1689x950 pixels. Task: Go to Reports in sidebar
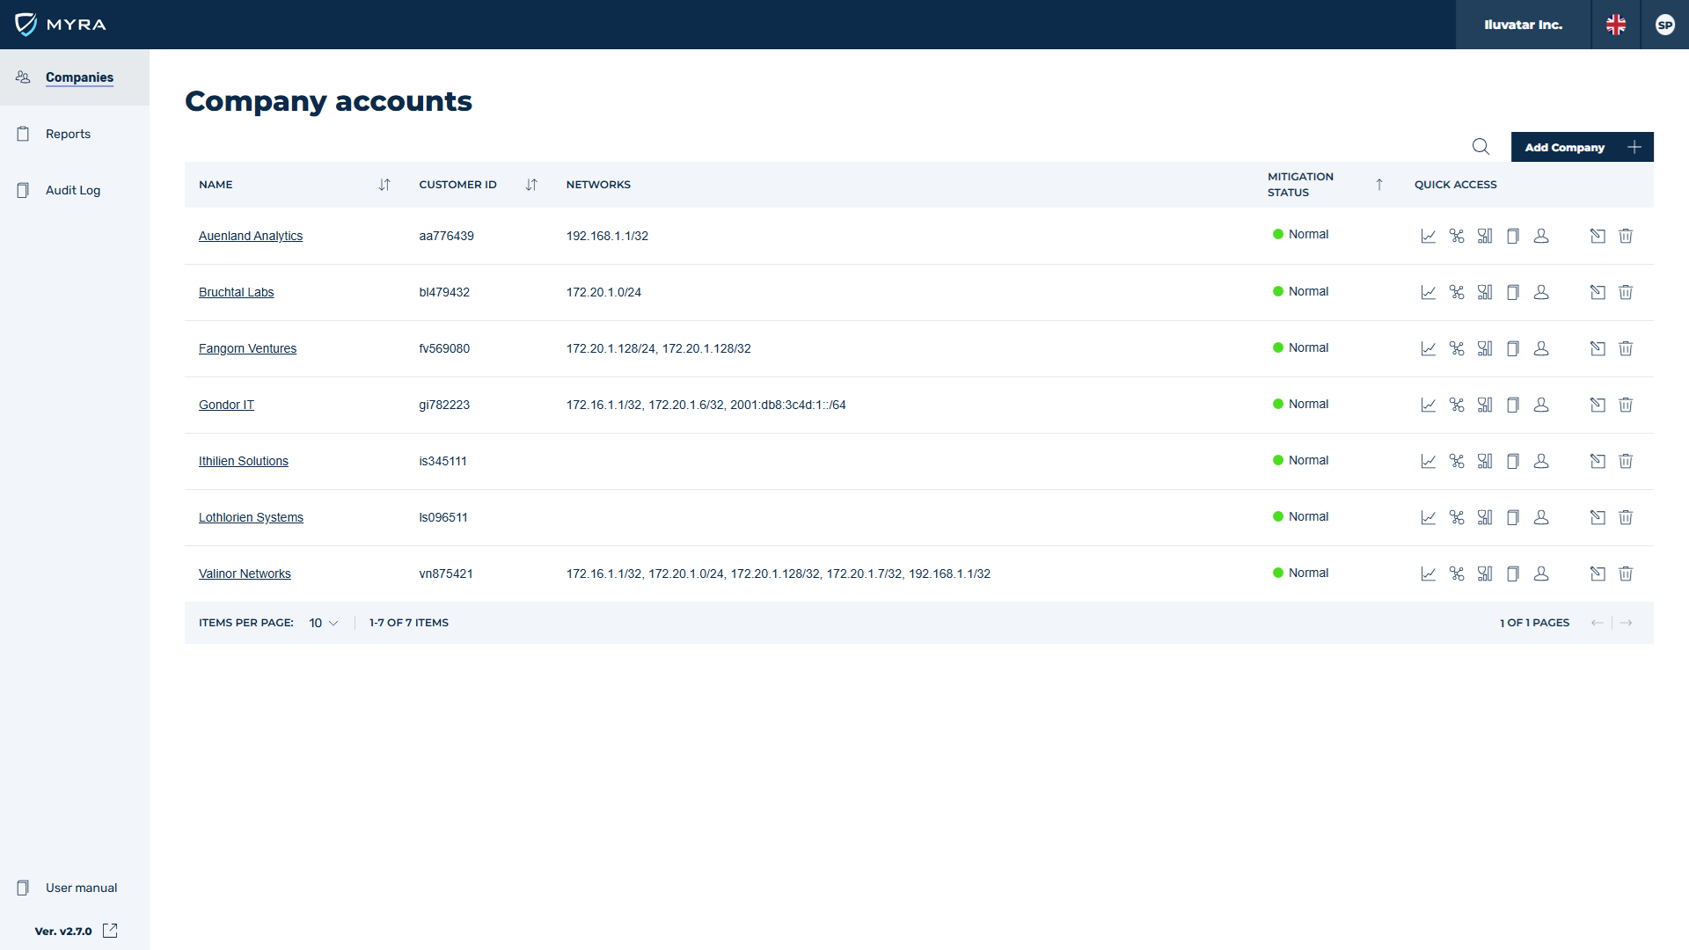(68, 134)
